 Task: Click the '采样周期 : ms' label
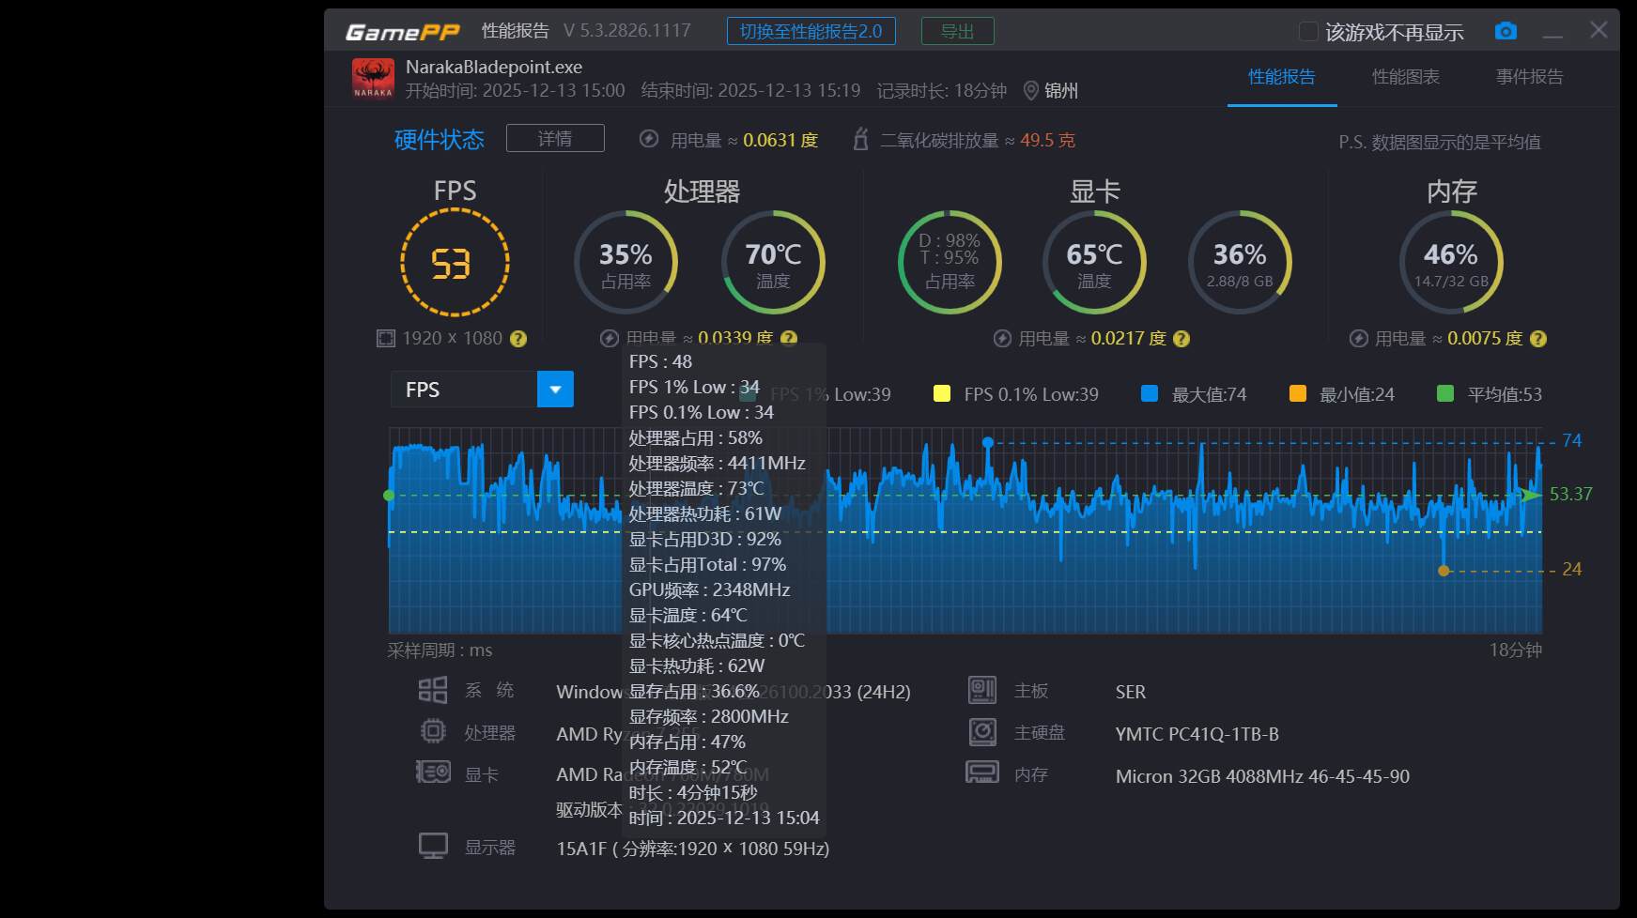click(x=440, y=650)
